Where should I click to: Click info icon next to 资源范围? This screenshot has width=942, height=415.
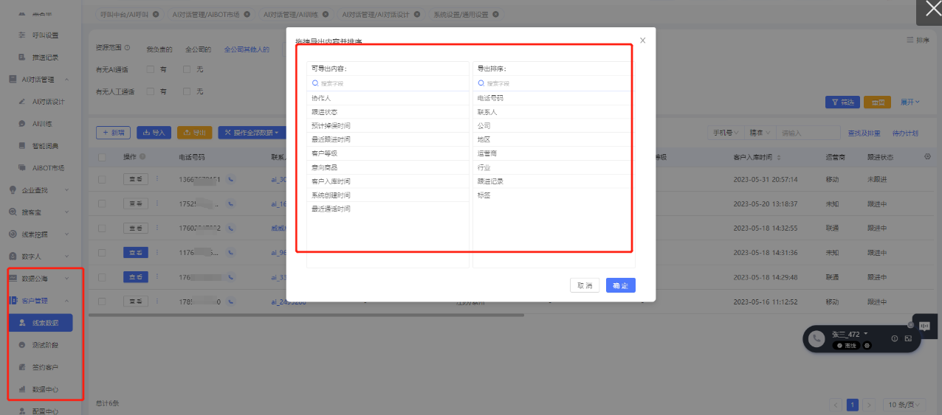pos(128,49)
